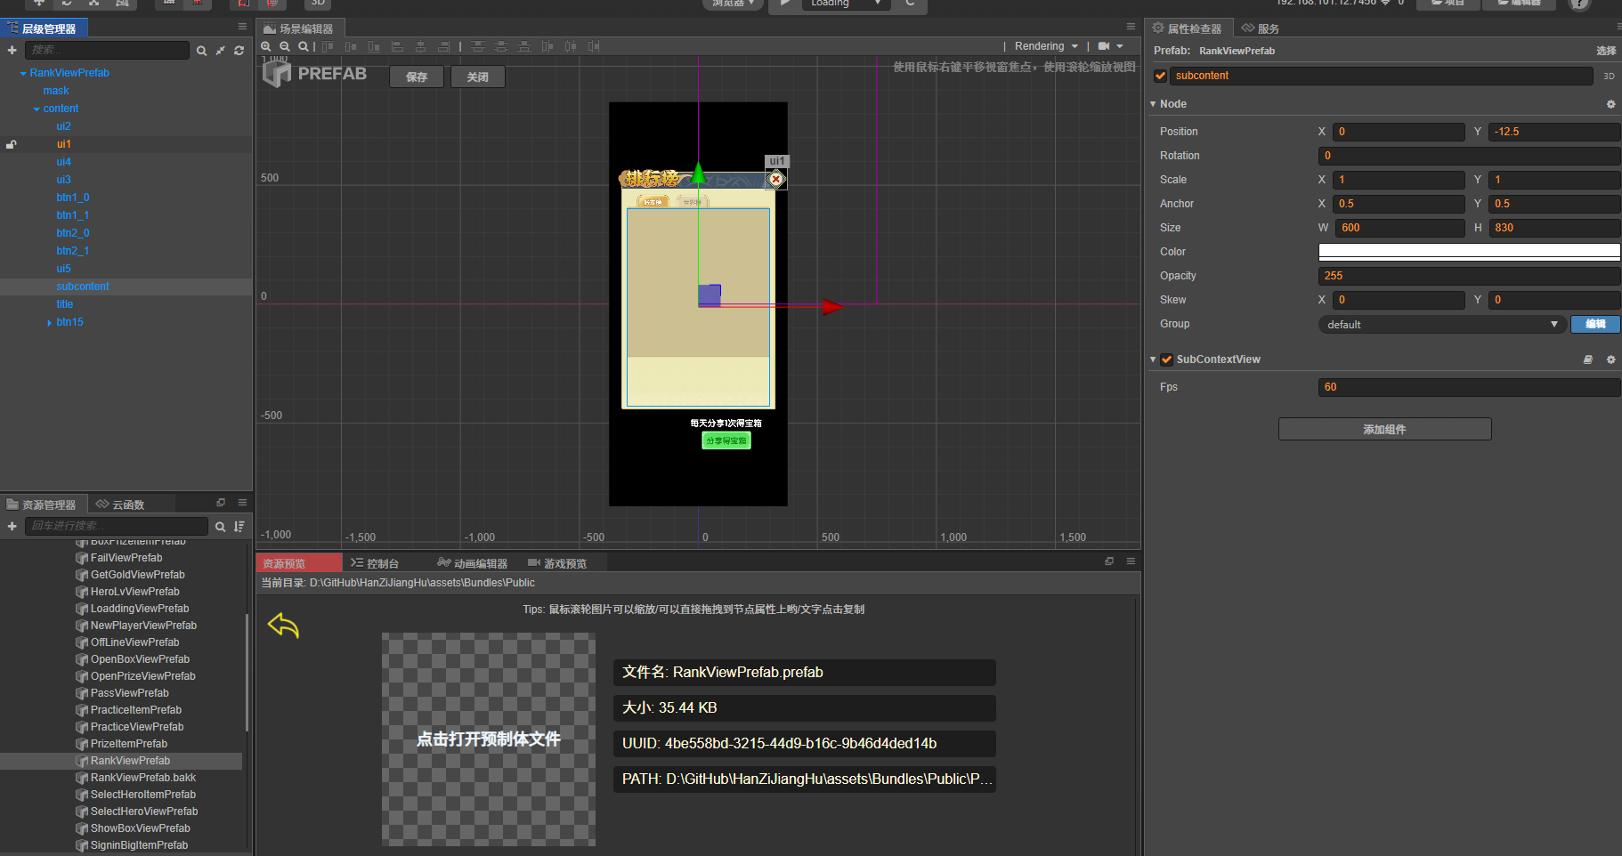Click the zoom in icon in scene editor
Image resolution: width=1622 pixels, height=856 pixels.
266,46
